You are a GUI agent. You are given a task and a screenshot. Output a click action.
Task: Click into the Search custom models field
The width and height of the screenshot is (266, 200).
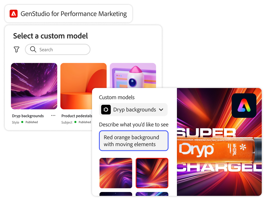[58, 50]
